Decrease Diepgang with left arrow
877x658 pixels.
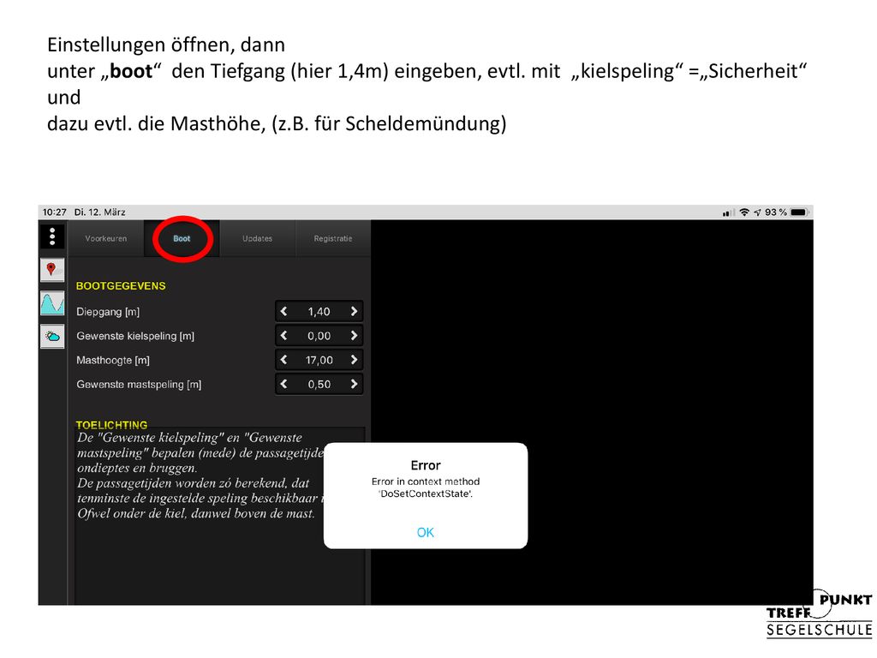(283, 312)
